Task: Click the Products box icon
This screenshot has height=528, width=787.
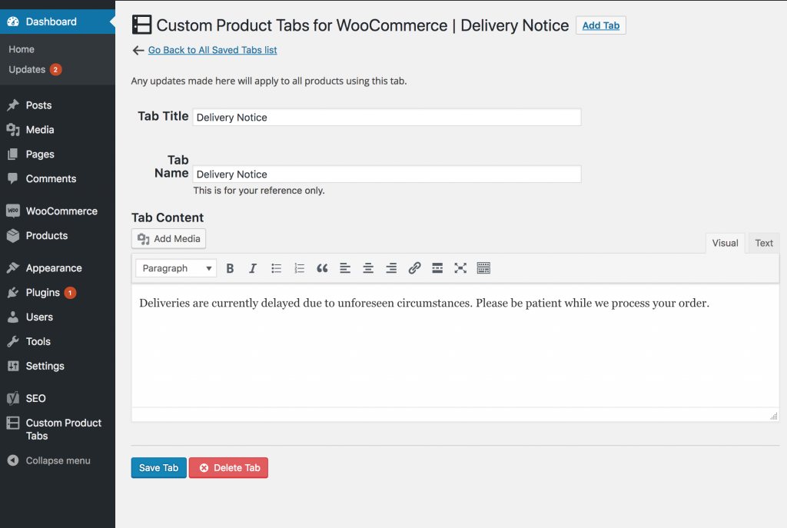Action: (x=13, y=235)
